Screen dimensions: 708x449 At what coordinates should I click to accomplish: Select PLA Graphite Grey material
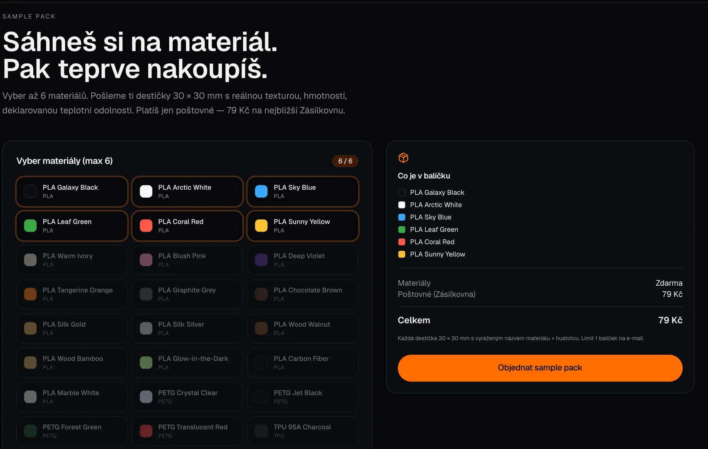pos(187,294)
